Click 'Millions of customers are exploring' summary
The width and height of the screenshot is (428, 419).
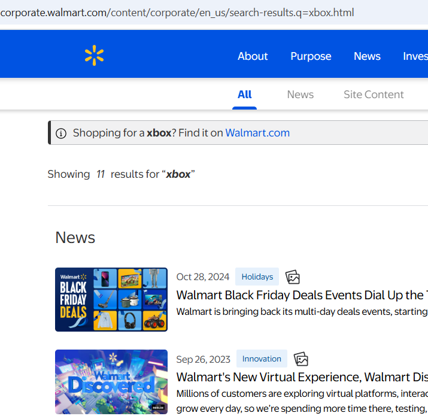click(302, 401)
